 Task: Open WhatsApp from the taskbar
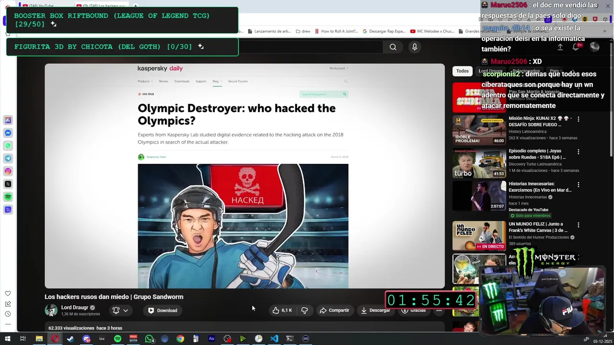pos(149,339)
